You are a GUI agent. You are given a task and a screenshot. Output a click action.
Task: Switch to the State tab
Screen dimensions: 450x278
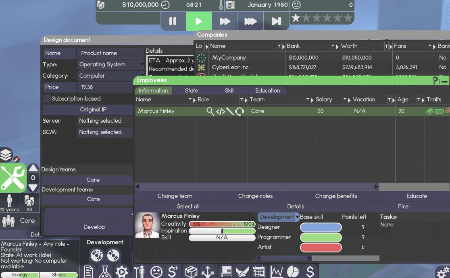192,91
